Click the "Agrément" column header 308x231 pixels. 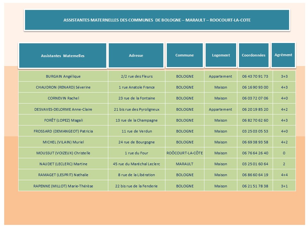click(x=283, y=55)
